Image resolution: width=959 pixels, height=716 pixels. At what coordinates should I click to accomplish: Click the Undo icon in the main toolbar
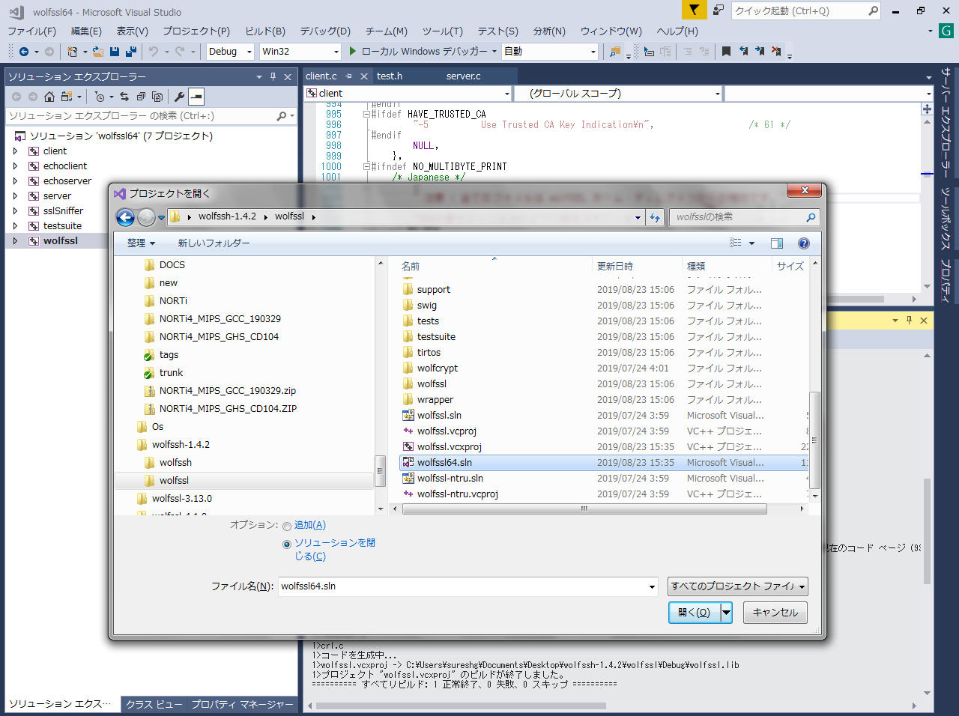pos(154,52)
